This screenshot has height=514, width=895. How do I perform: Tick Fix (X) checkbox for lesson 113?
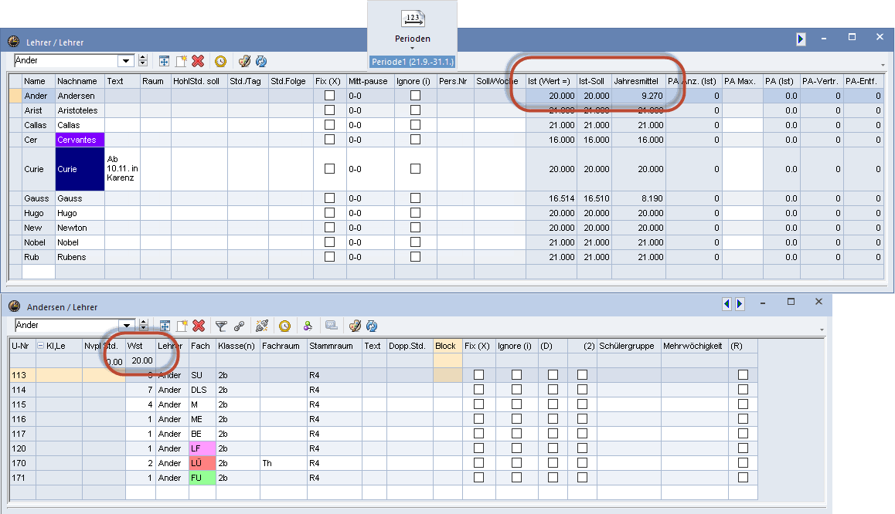[x=479, y=375]
